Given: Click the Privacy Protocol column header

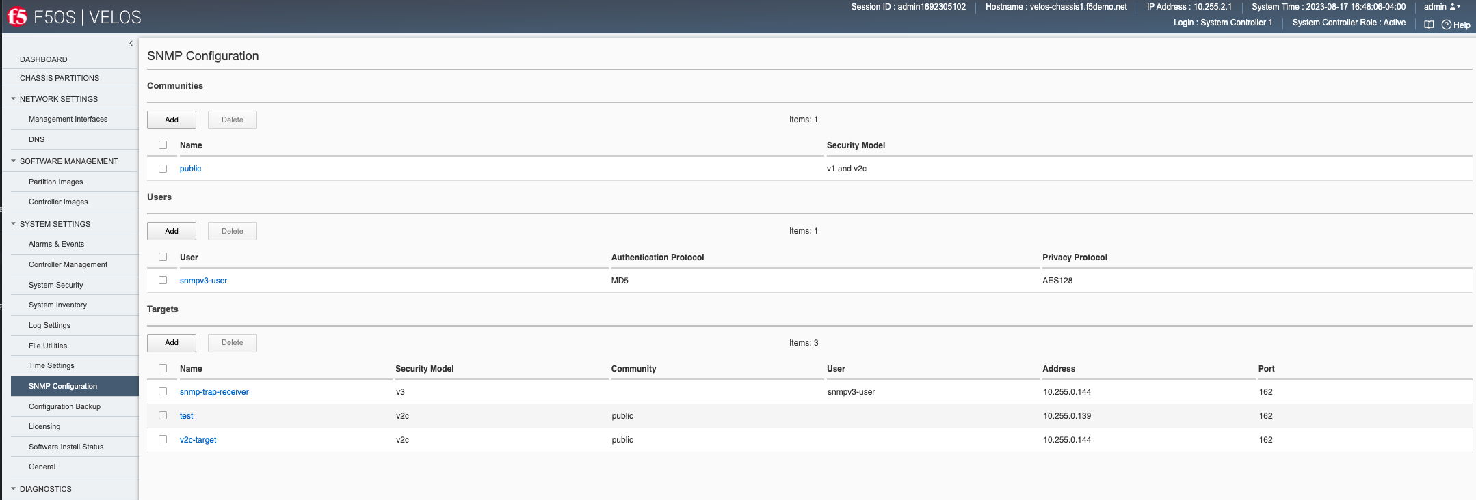Looking at the screenshot, I should coord(1075,258).
